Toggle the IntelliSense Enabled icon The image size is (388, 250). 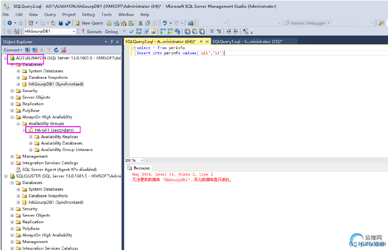coord(154,32)
